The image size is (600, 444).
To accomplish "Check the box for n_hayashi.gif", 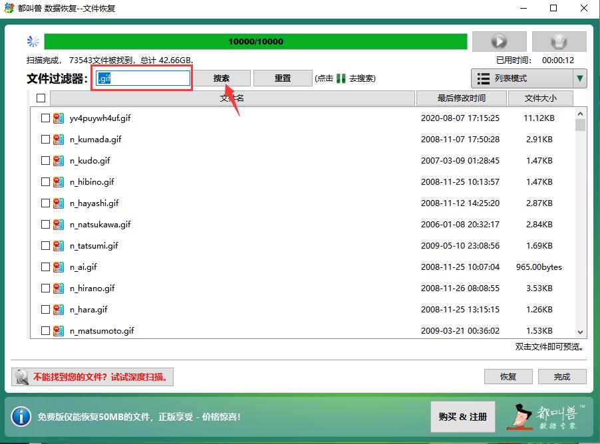I will [x=45, y=203].
